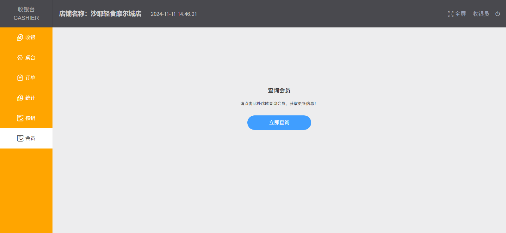Click the blue 立即查询 button

pyautogui.click(x=279, y=123)
